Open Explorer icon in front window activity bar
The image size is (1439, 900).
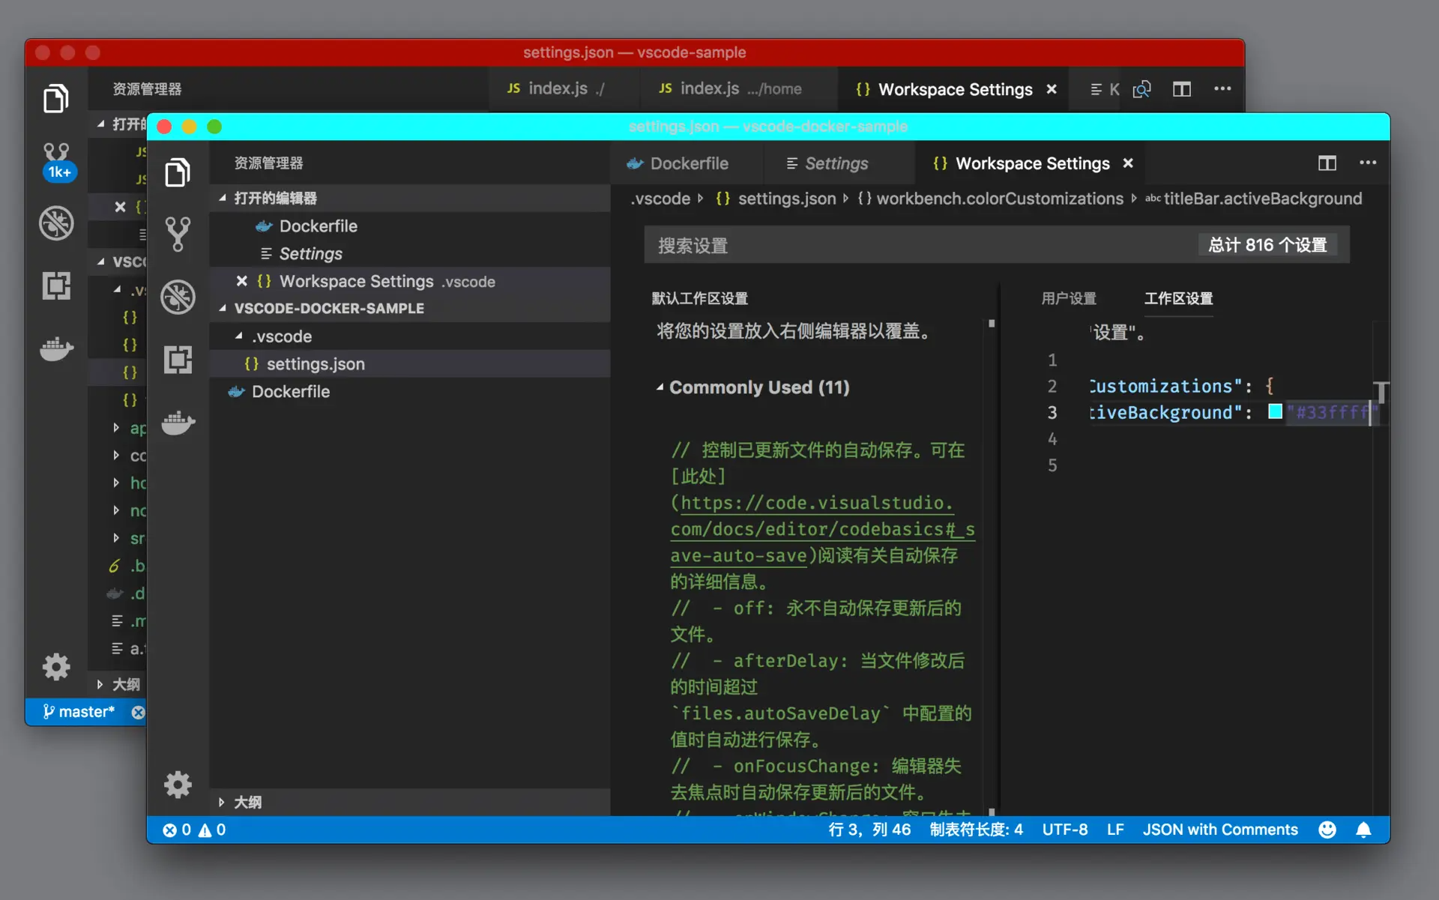coord(178,172)
